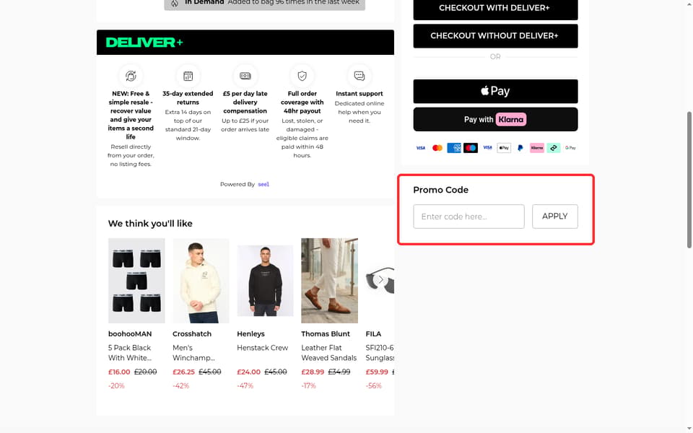Apply the promo code
Screen dimensions: 693x433
point(554,216)
